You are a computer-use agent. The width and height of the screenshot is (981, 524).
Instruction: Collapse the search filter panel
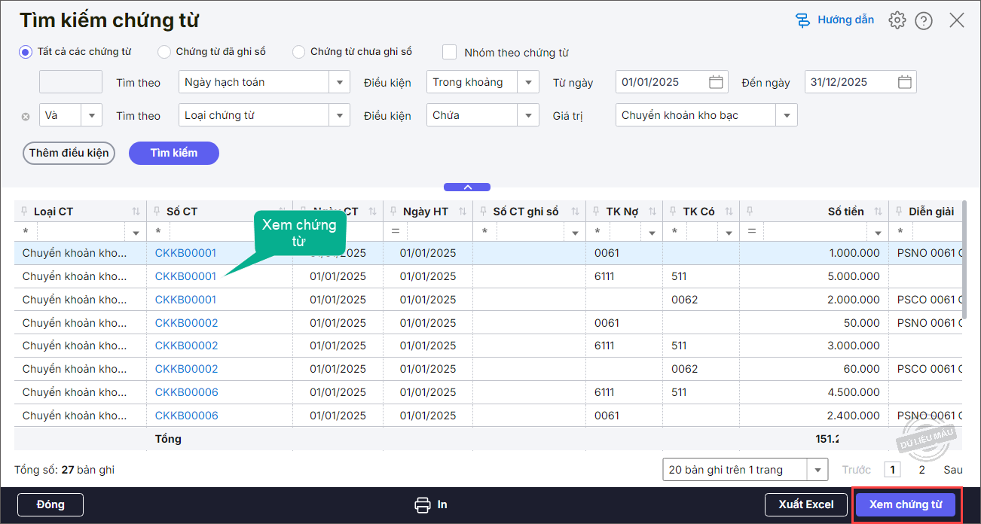467,187
